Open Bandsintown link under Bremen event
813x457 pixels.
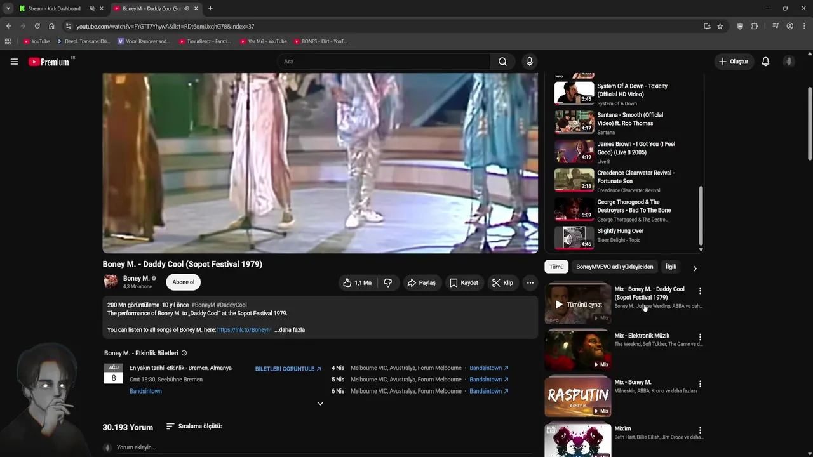click(145, 391)
